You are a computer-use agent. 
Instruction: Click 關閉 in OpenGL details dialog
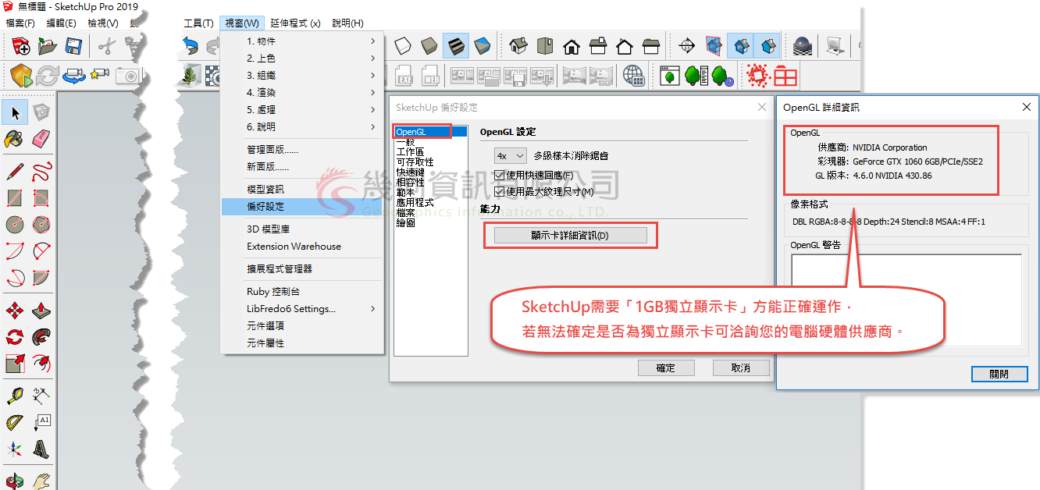[x=999, y=374]
